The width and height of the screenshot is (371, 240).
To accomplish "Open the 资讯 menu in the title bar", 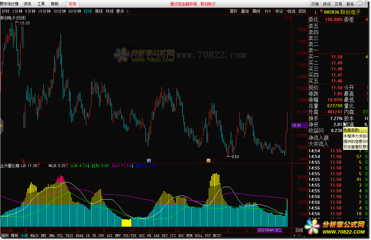I will point(28,4).
